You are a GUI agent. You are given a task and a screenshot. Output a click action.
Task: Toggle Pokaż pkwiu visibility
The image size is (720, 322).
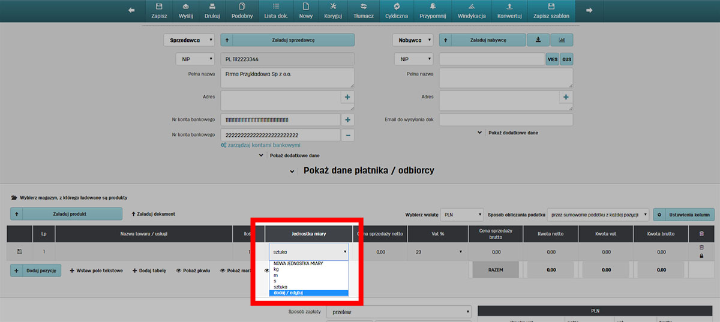193,271
